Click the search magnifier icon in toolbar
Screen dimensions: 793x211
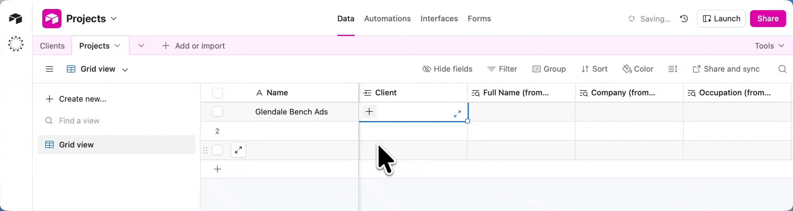[782, 69]
